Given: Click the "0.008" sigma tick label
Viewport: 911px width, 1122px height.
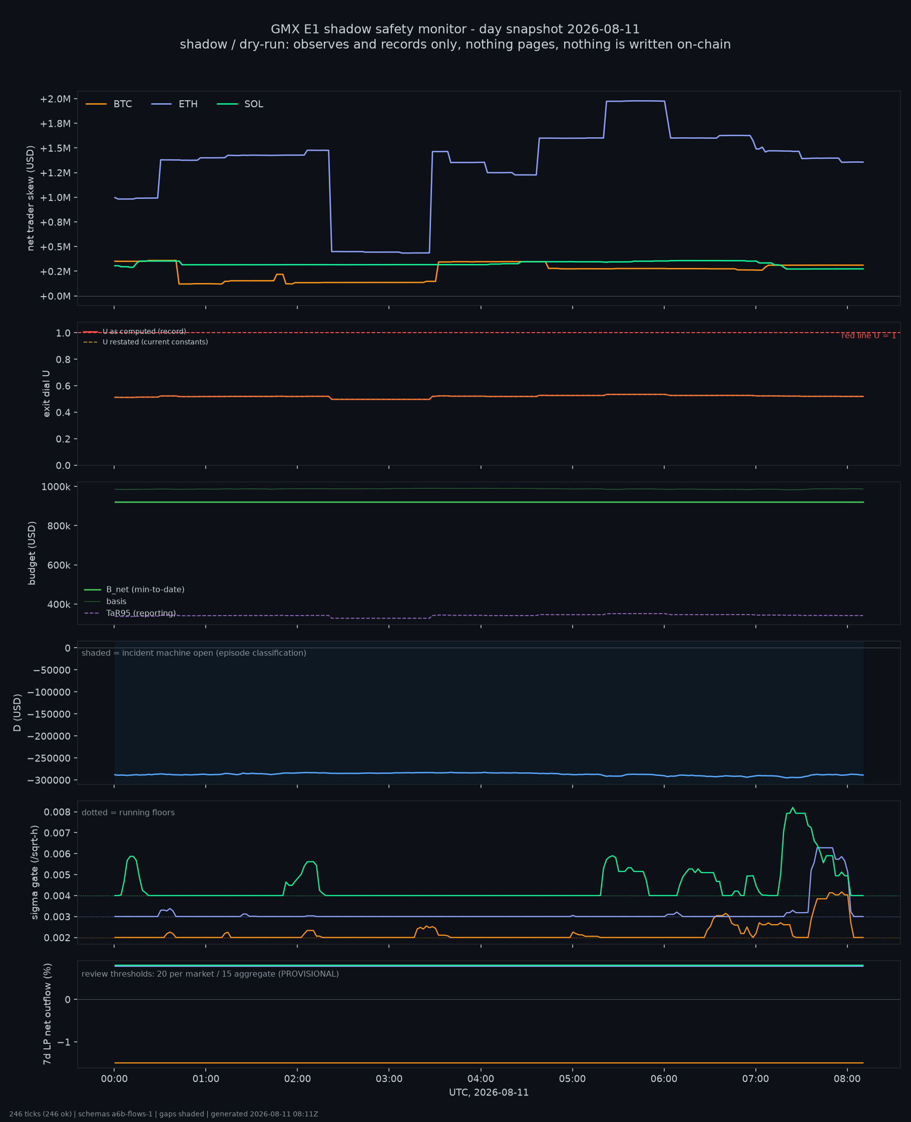Looking at the screenshot, I should pos(57,813).
